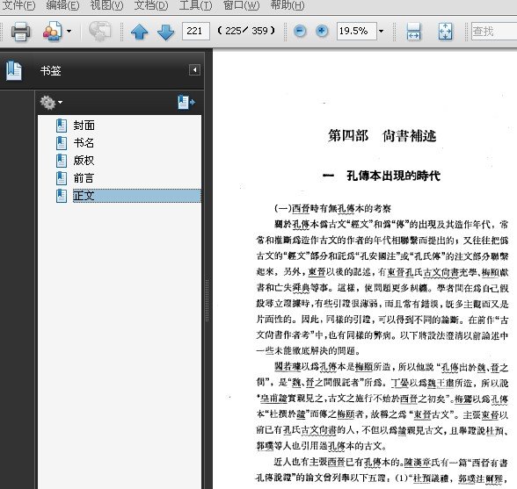Screen dimensions: 517x489
Task: Select the 封面 bookmark
Action: 84,126
